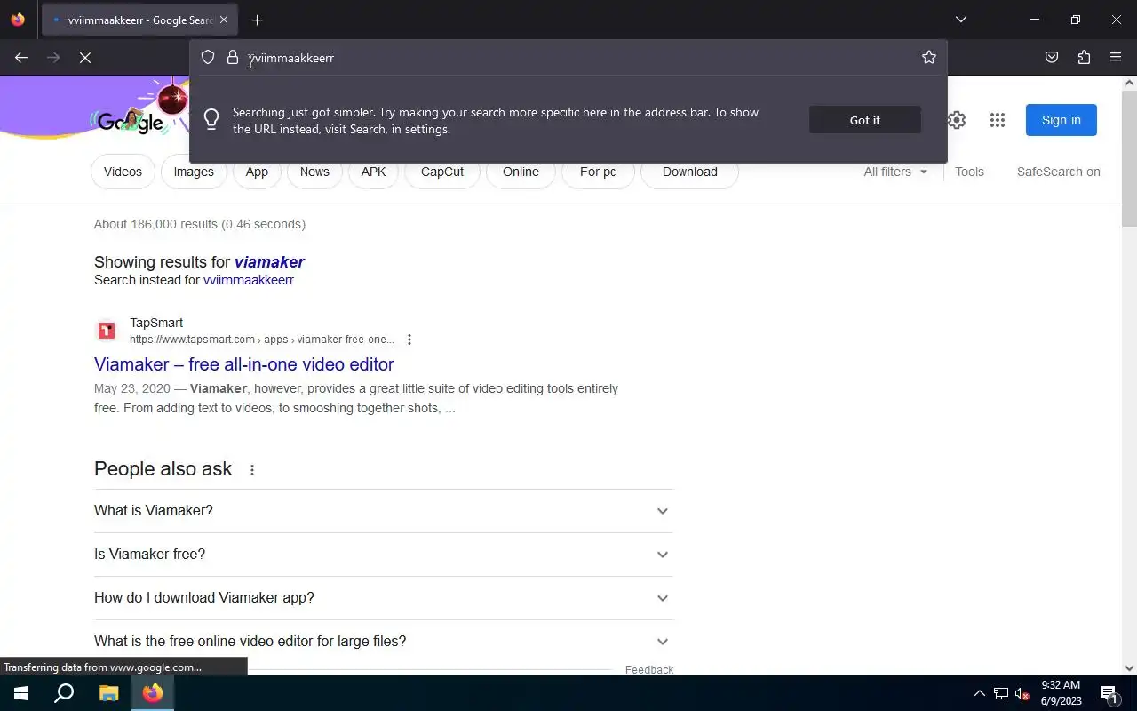
Task: Search instead for vviimmaakkeerr
Action: [x=249, y=280]
